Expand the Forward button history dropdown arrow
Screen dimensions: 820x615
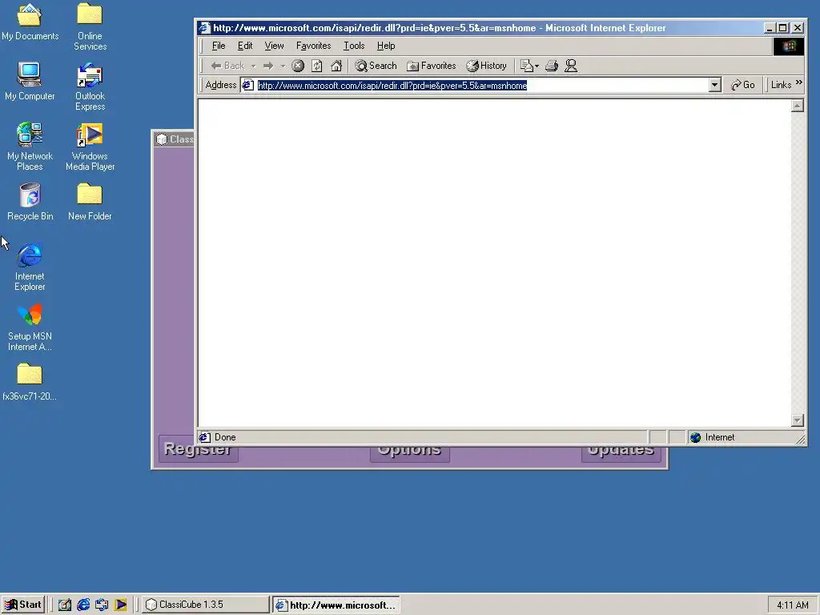[283, 66]
